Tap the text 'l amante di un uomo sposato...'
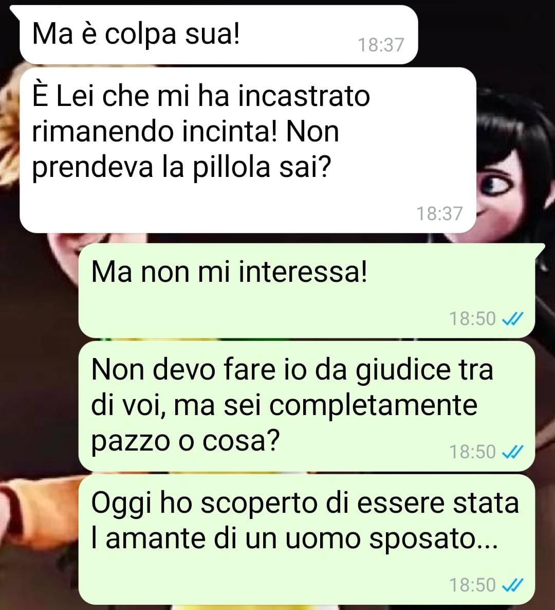 tap(294, 539)
